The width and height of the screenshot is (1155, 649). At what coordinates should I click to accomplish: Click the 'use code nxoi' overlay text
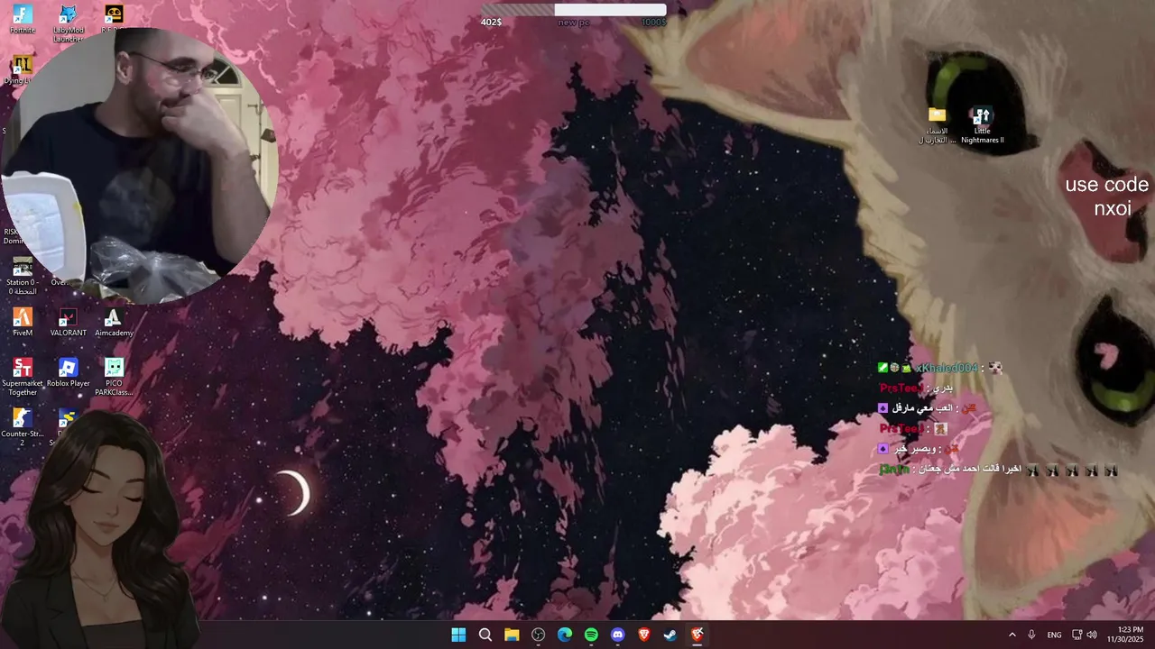[x=1107, y=197]
